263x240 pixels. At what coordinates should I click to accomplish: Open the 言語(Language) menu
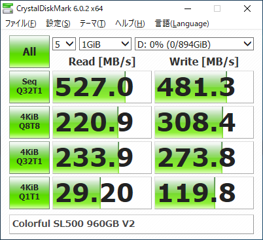coord(182,24)
